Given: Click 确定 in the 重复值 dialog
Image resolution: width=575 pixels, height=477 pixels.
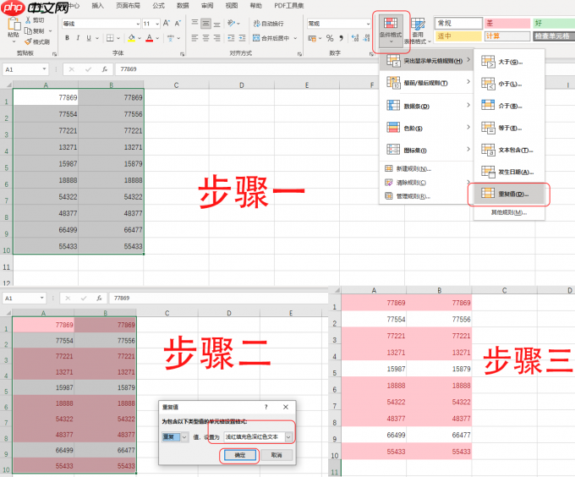Looking at the screenshot, I should [240, 455].
